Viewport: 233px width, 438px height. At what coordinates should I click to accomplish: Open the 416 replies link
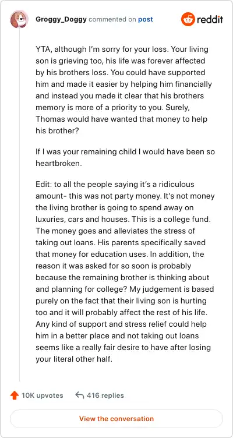pyautogui.click(x=105, y=395)
